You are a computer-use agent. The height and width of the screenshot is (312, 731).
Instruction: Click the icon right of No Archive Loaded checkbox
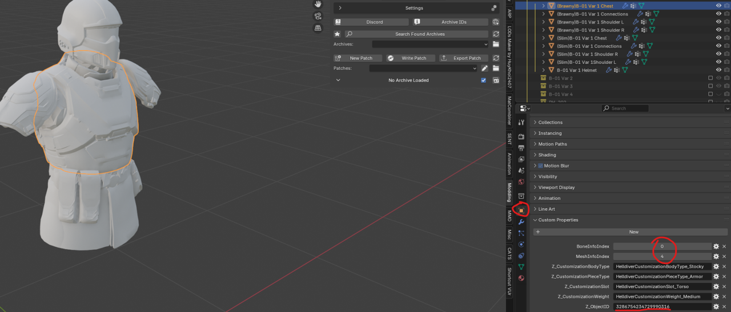pos(496,80)
